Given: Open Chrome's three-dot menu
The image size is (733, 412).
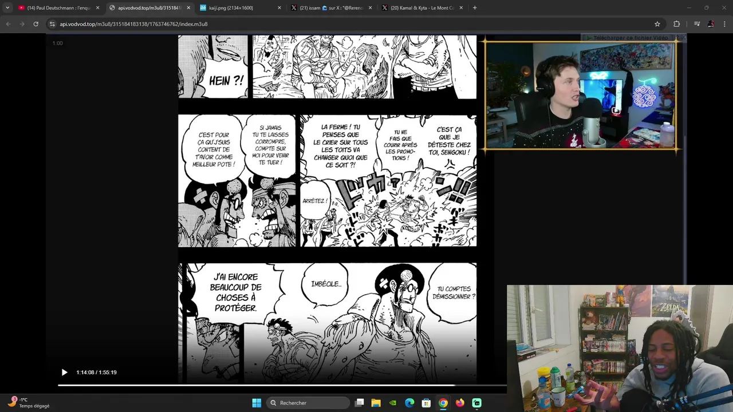Looking at the screenshot, I should (725, 24).
